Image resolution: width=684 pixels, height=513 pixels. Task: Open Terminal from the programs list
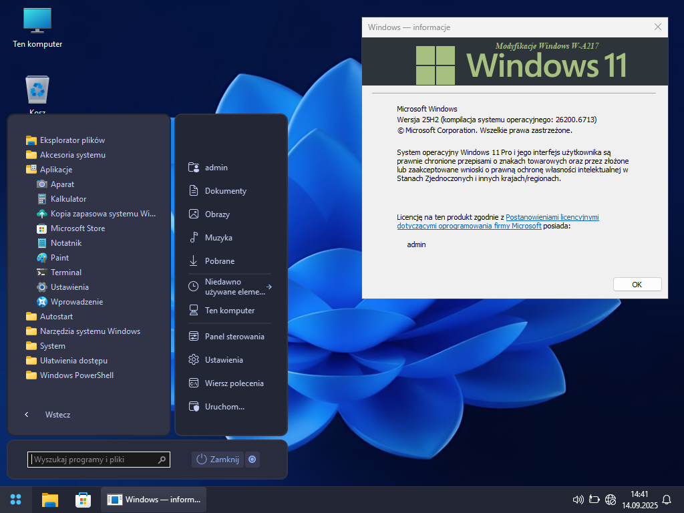click(65, 273)
